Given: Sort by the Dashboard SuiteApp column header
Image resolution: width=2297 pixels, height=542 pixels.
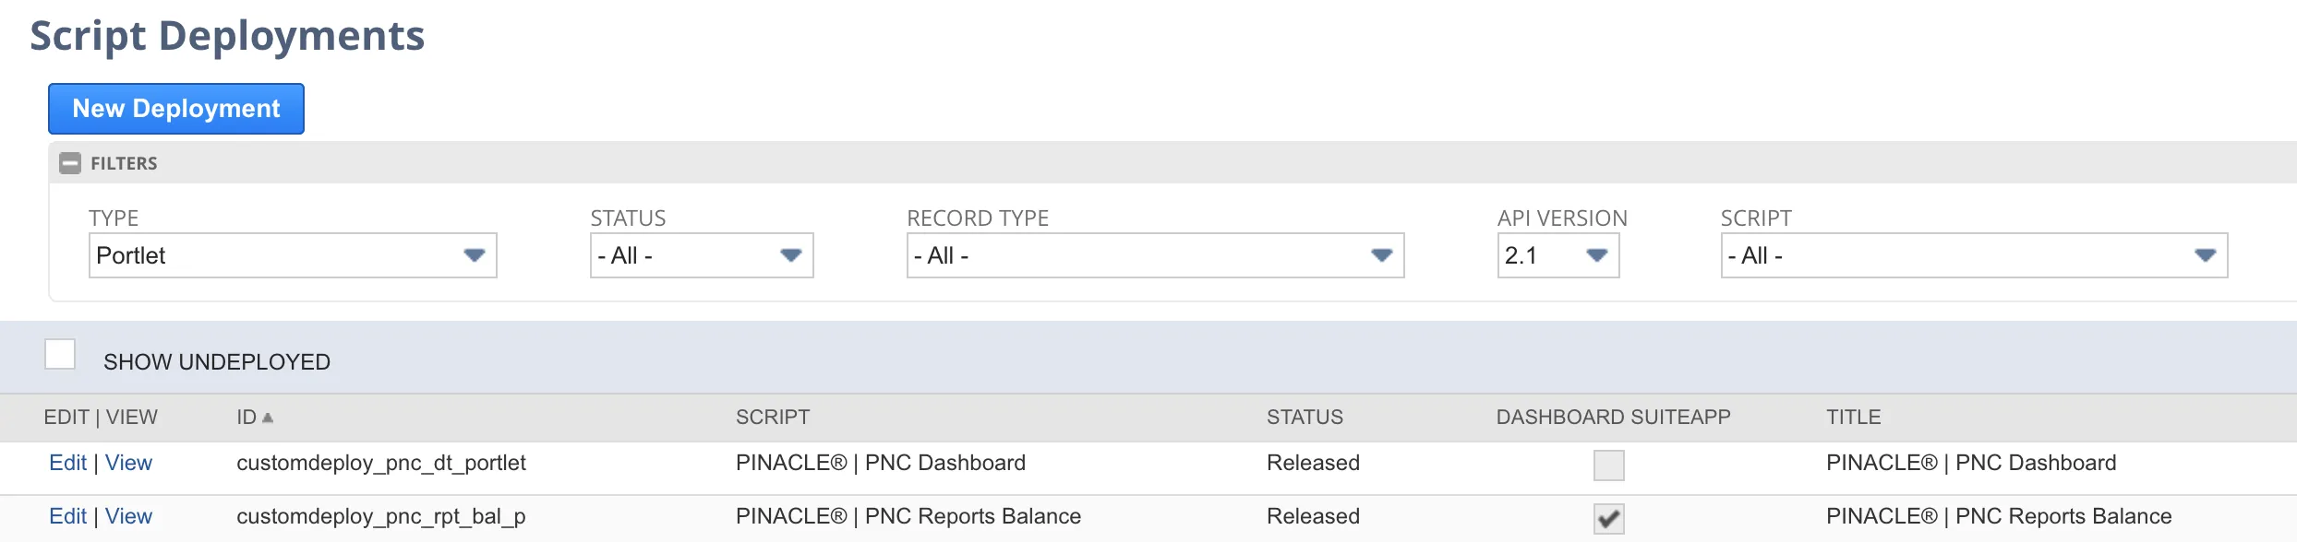Looking at the screenshot, I should 1613,418.
